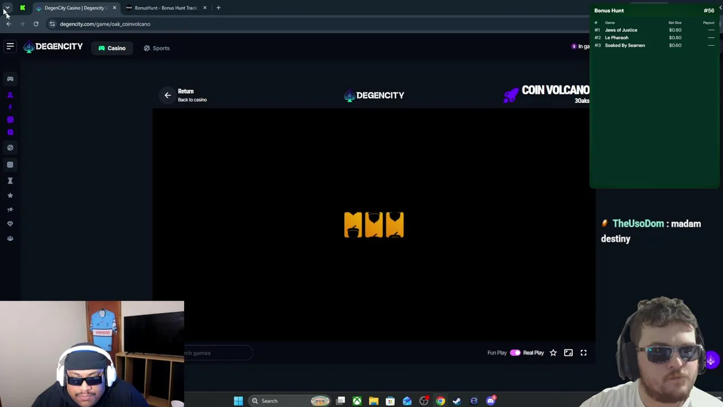Add game to favorites with star icon

click(x=553, y=353)
